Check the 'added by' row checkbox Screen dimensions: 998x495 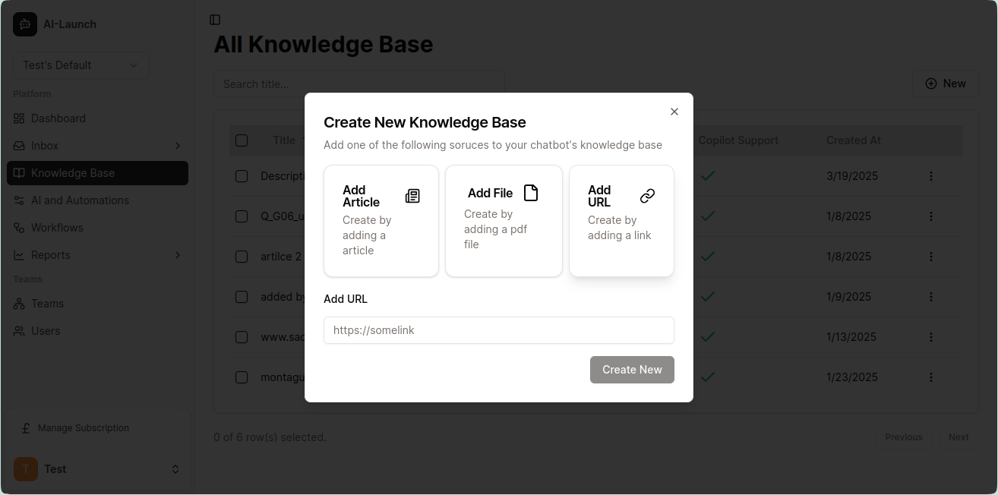(x=242, y=297)
